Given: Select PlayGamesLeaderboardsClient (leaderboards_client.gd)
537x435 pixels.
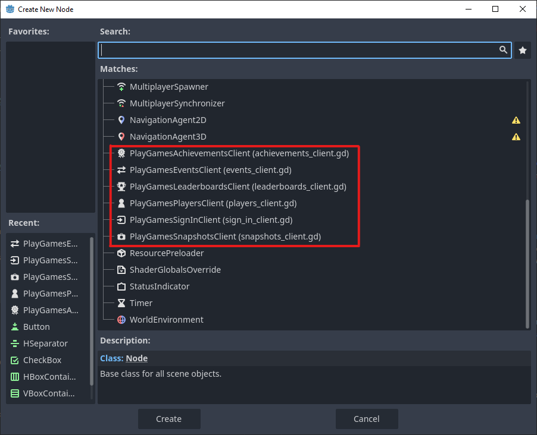Looking at the screenshot, I should (x=238, y=187).
